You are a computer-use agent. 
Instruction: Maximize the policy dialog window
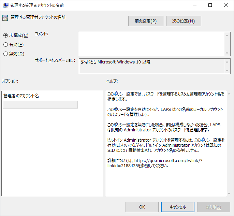coord(210,5)
